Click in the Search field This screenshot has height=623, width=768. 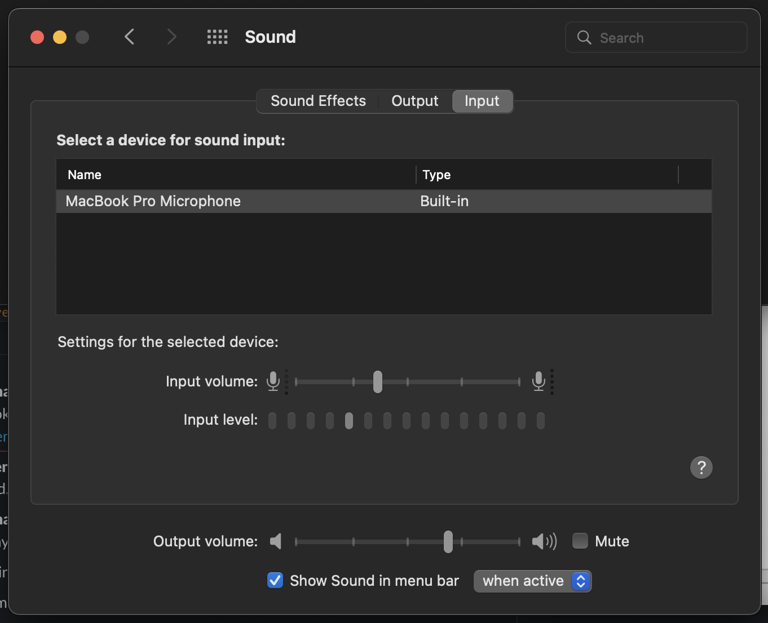coord(656,38)
